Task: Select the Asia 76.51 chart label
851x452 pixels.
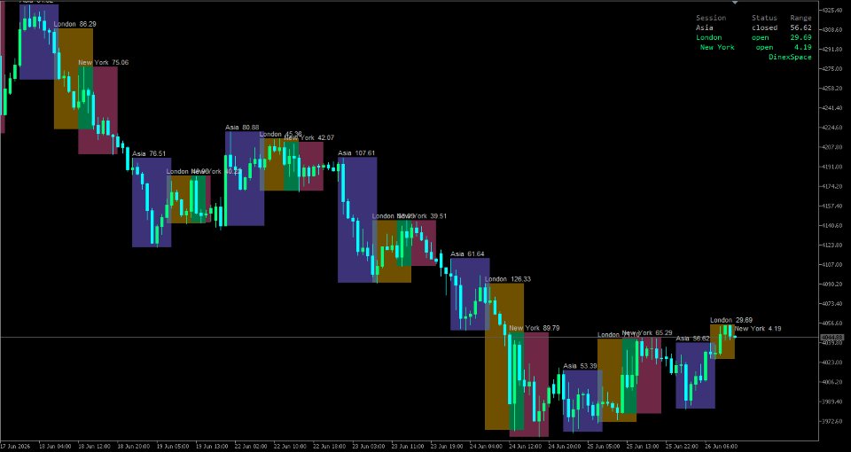Action: click(149, 154)
